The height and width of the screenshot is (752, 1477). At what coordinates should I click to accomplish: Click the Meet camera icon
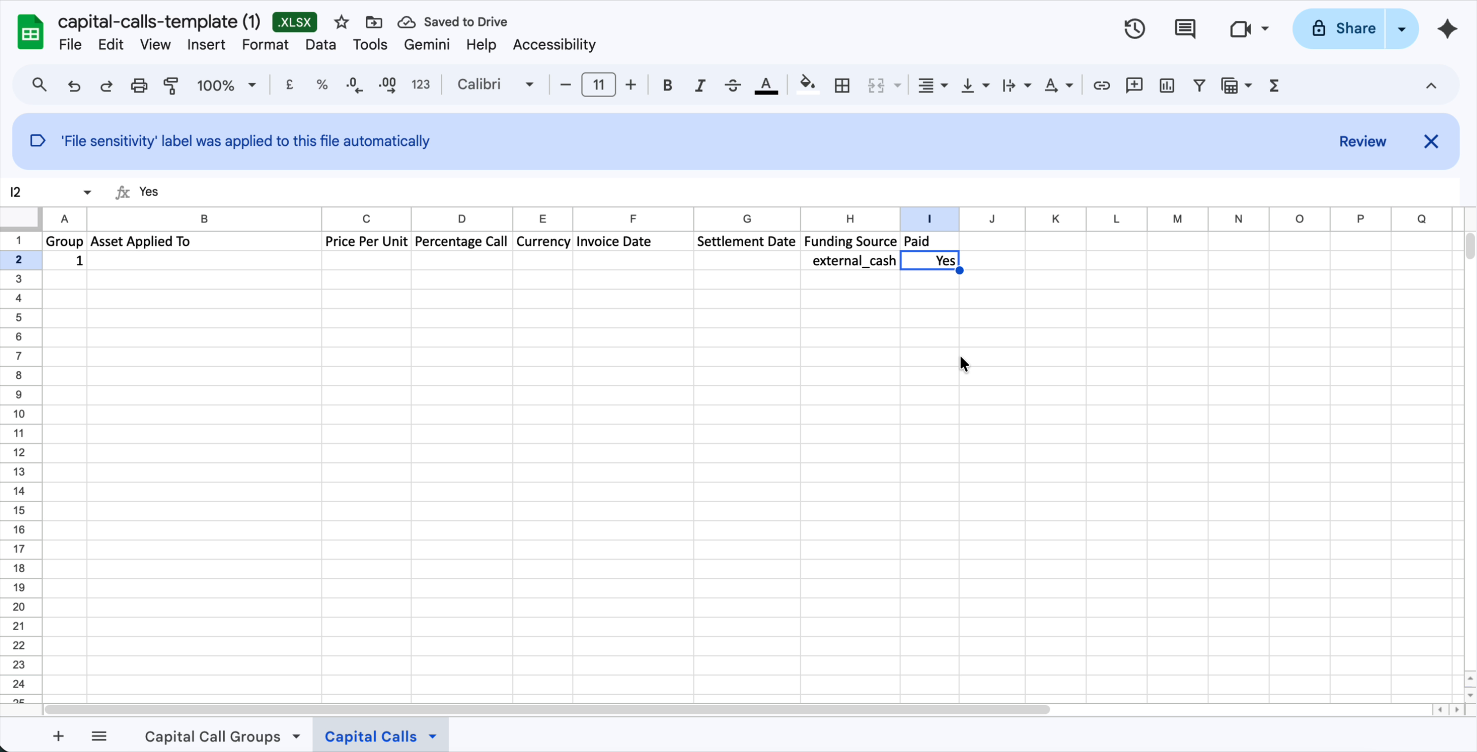1240,28
